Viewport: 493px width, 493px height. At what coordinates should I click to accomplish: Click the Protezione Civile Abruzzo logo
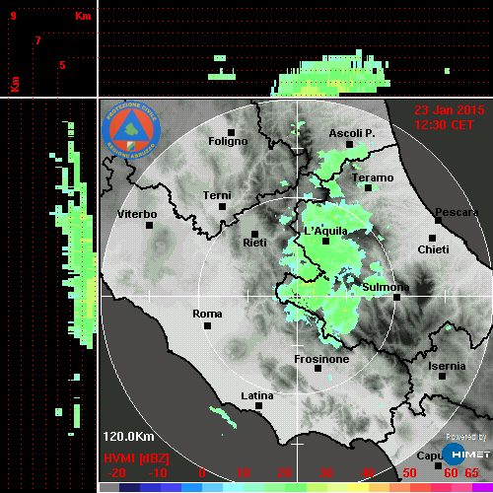tap(131, 129)
